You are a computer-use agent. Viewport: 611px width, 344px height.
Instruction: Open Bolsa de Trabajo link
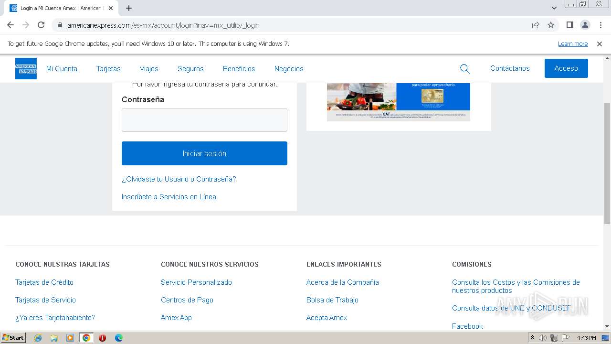[x=332, y=300]
